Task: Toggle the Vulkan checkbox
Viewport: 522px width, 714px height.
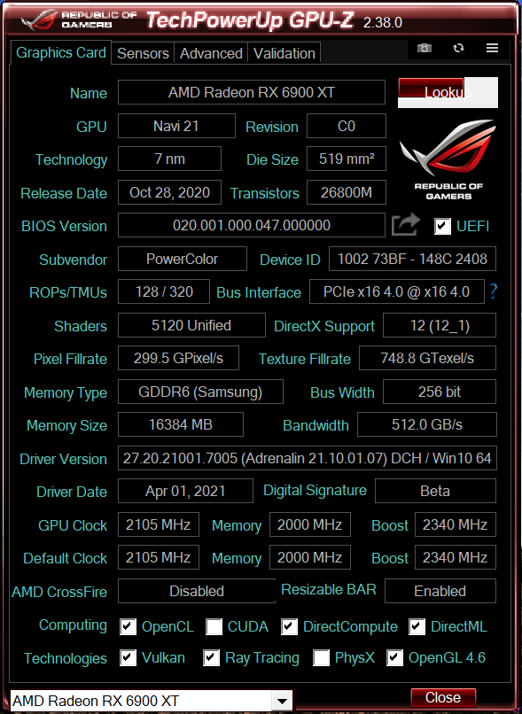Action: point(128,657)
